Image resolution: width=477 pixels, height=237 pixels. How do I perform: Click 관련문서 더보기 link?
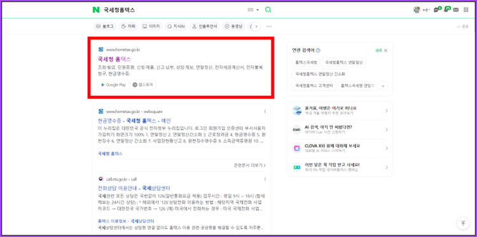250,165
